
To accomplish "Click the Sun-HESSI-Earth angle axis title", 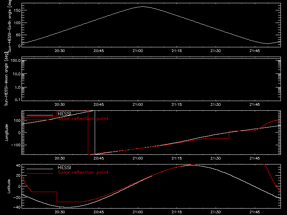I will [10, 25].
